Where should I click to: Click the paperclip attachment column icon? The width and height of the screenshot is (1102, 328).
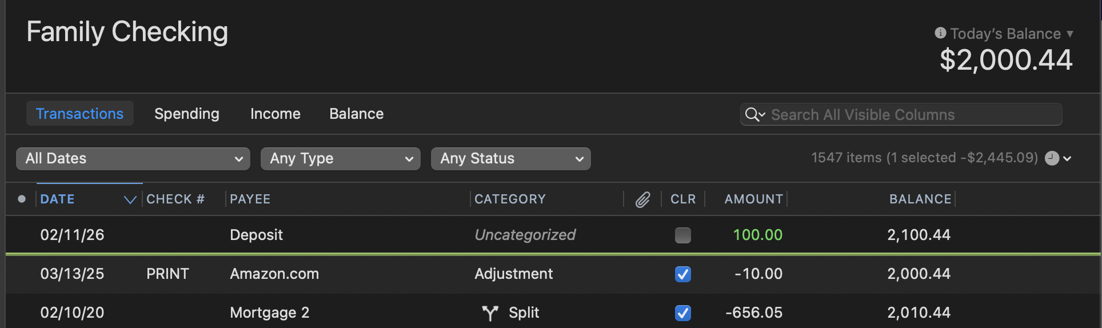[642, 199]
